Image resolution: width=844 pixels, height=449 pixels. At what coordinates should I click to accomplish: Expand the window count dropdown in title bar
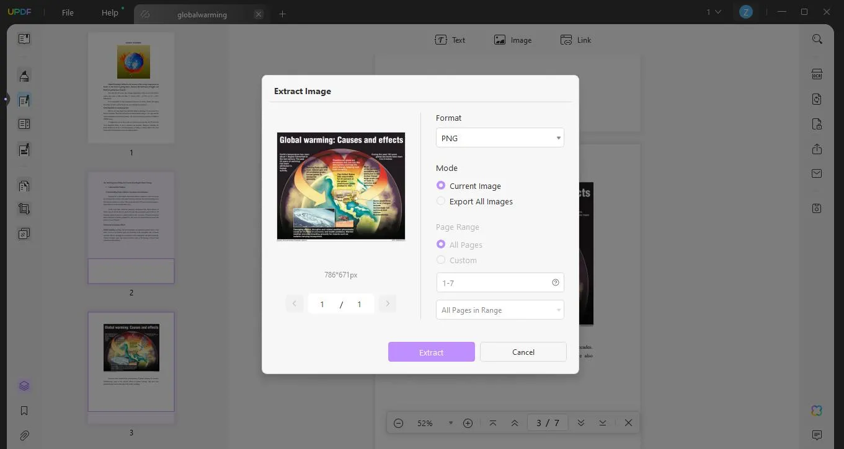714,12
